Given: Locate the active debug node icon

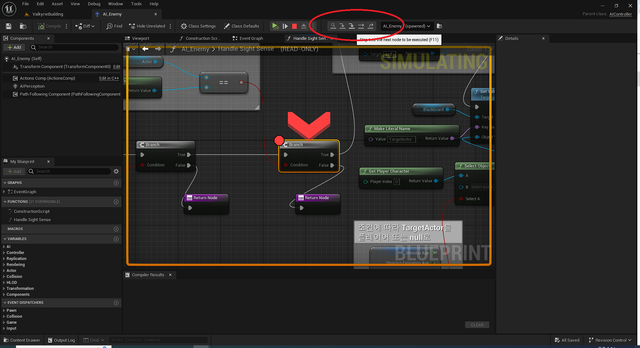Looking at the screenshot, I should (333, 26).
